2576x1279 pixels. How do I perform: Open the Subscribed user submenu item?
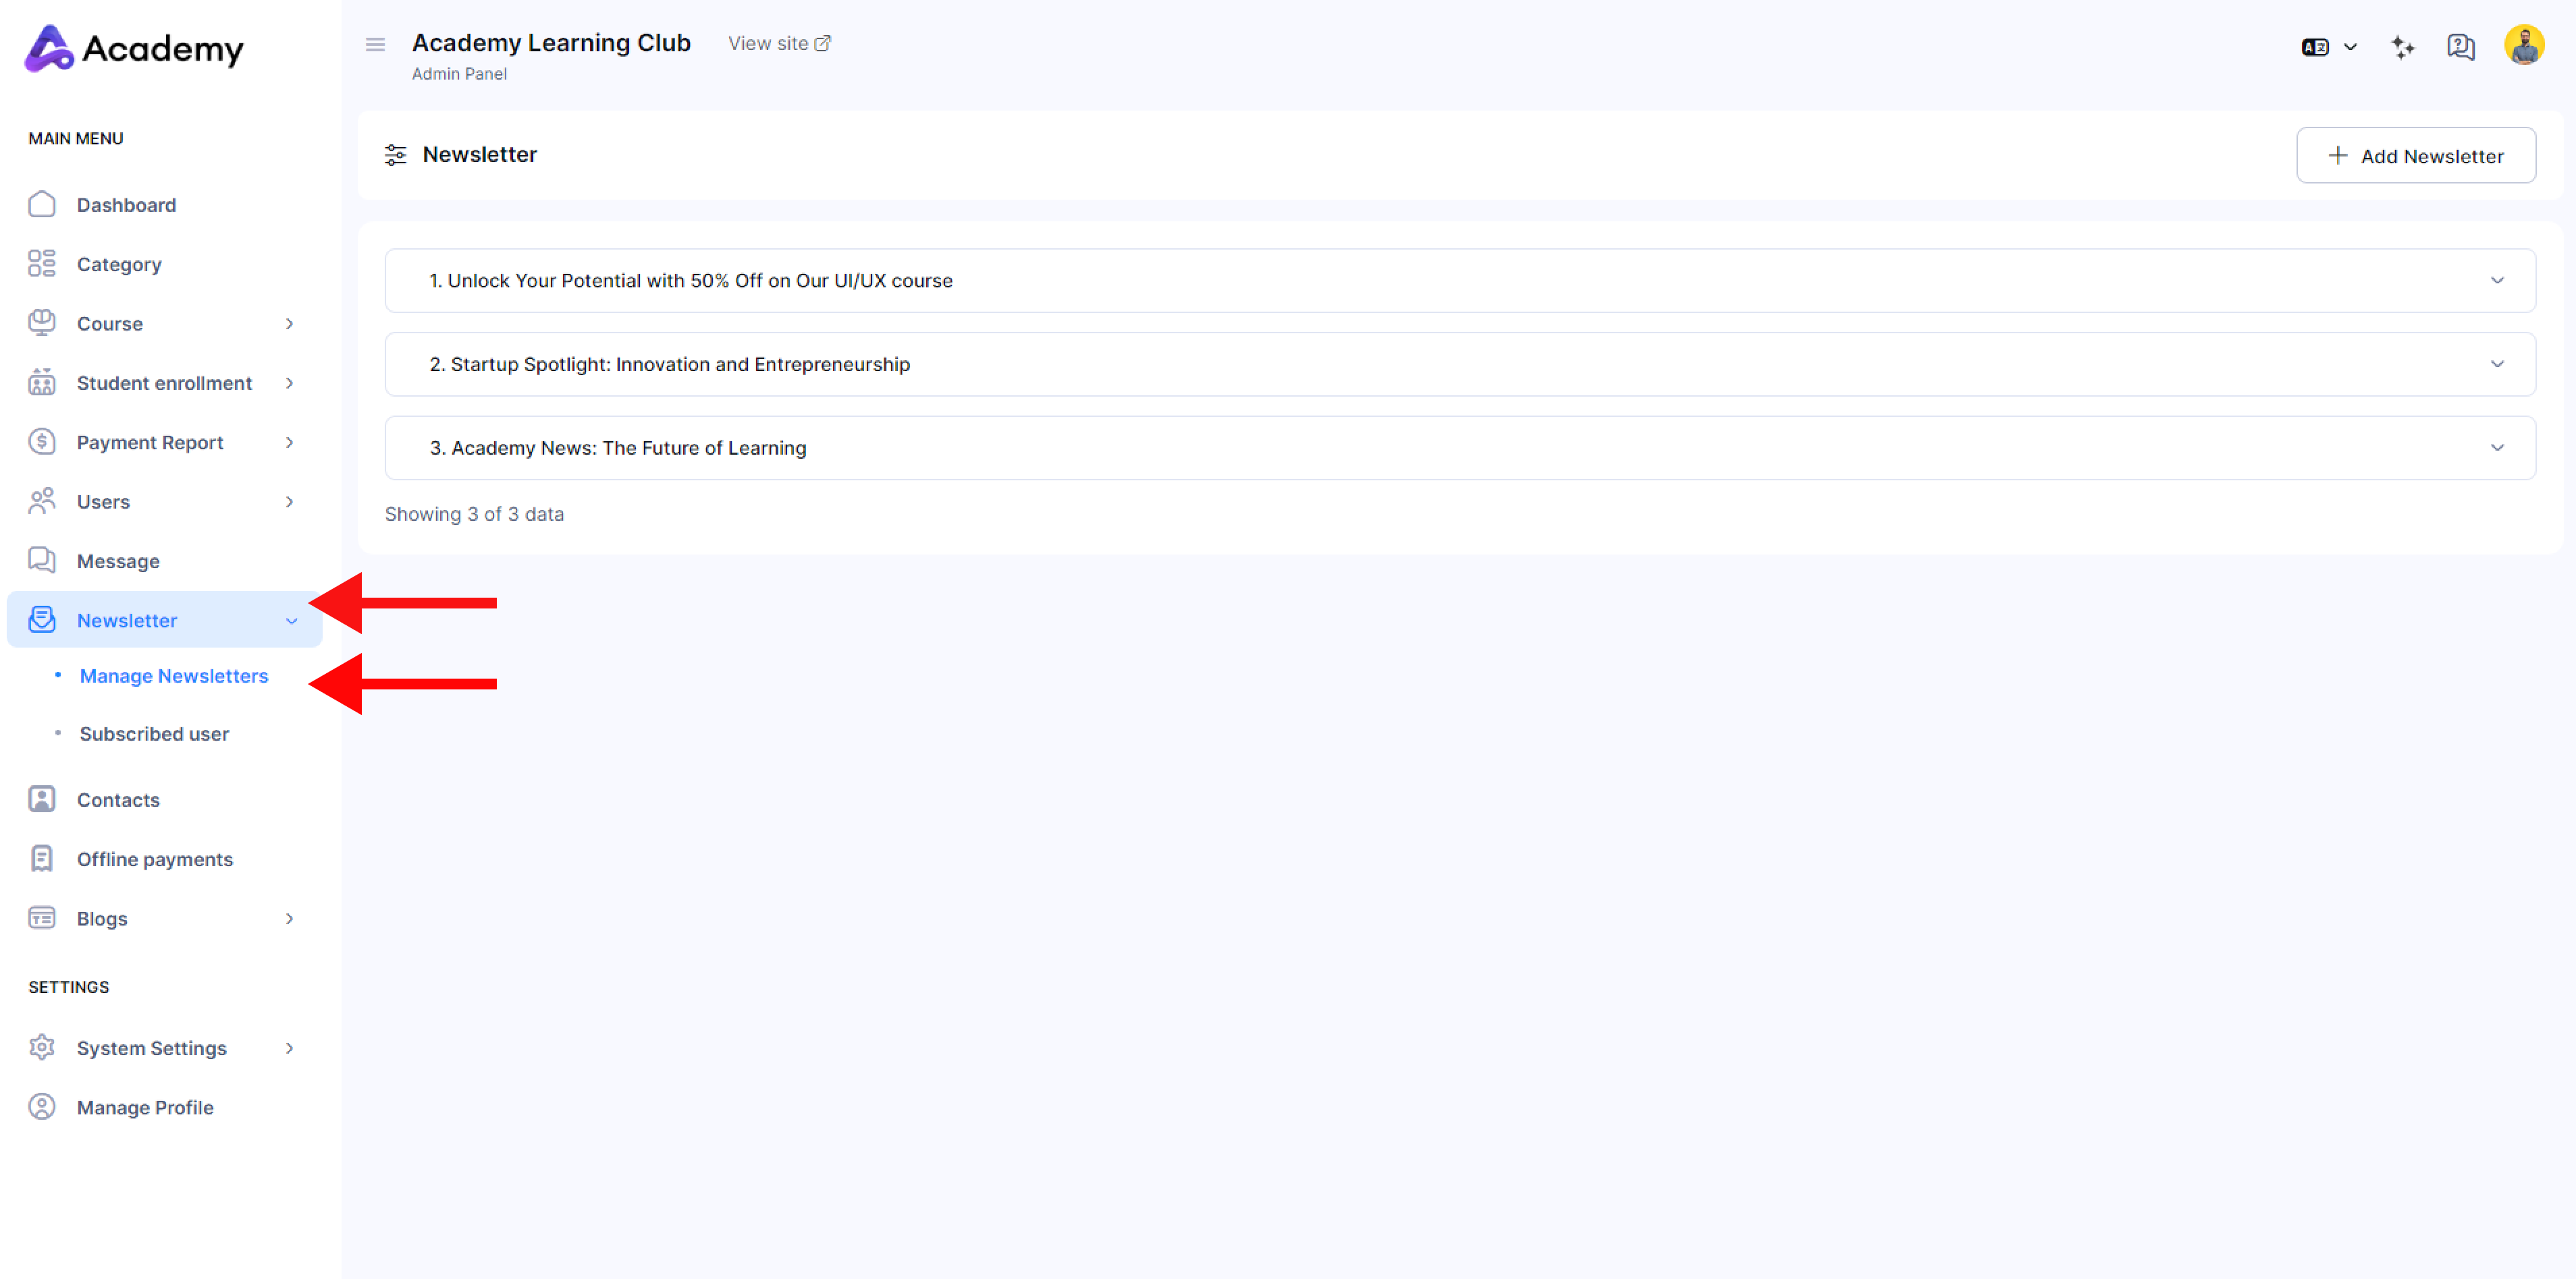click(x=154, y=733)
